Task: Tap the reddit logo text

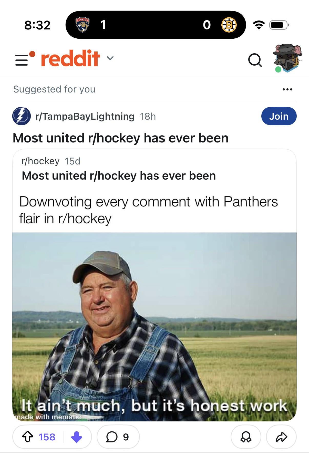Action: [70, 58]
